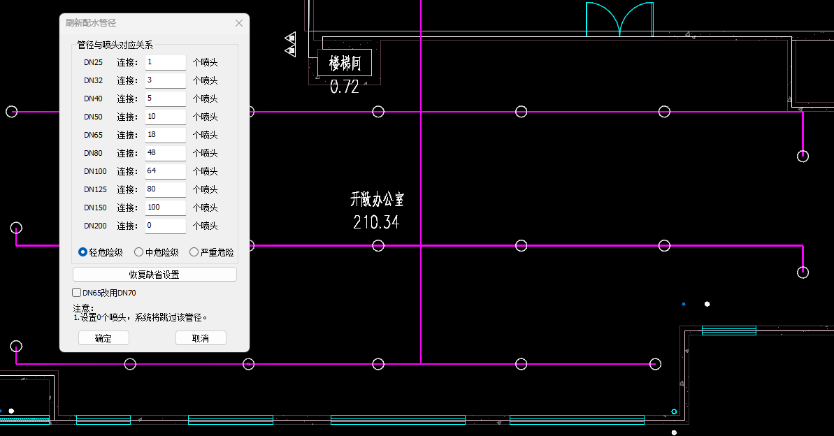Viewport: 834px width, 436px height.
Task: Click the DN25 sprinkler count input field
Action: (x=166, y=62)
